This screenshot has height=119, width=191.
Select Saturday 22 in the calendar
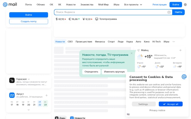tap(40, 104)
